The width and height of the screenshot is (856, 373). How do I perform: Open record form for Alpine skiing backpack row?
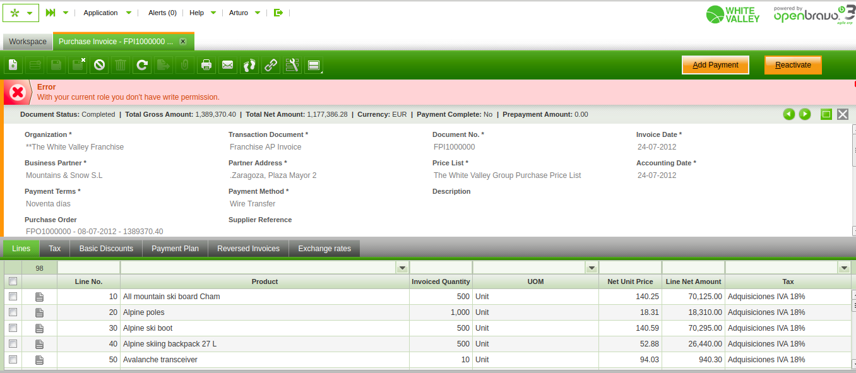pyautogui.click(x=39, y=344)
